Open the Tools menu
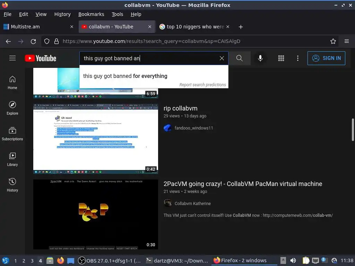The width and height of the screenshot is (355, 266). click(117, 14)
